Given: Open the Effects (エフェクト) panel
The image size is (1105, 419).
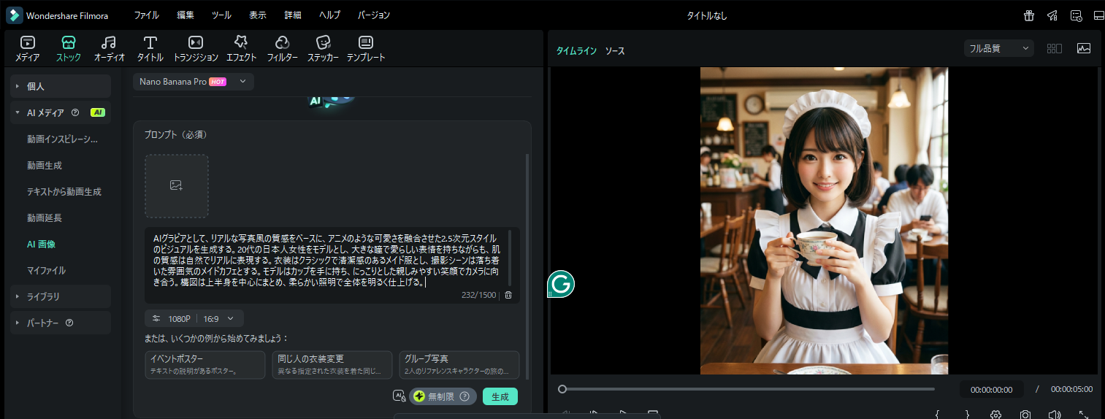Looking at the screenshot, I should tap(241, 48).
